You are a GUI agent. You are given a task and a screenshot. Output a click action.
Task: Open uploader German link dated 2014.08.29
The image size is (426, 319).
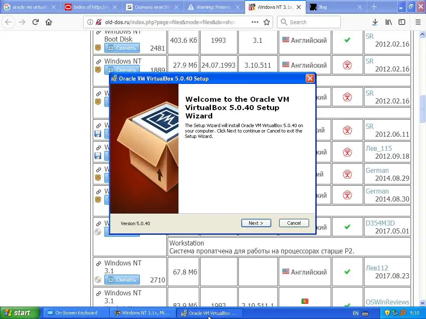[x=377, y=170]
